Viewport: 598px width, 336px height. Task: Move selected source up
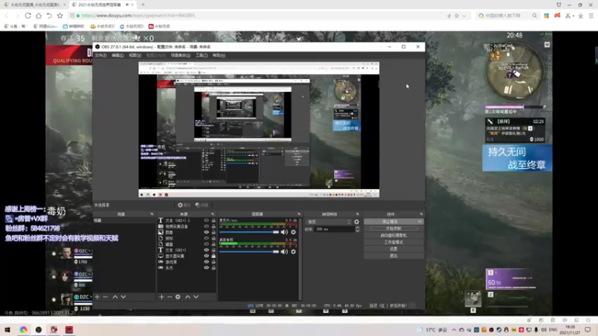click(x=188, y=296)
